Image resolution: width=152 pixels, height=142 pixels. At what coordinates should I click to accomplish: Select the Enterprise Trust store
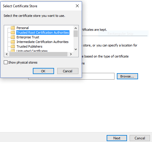tap(28, 37)
